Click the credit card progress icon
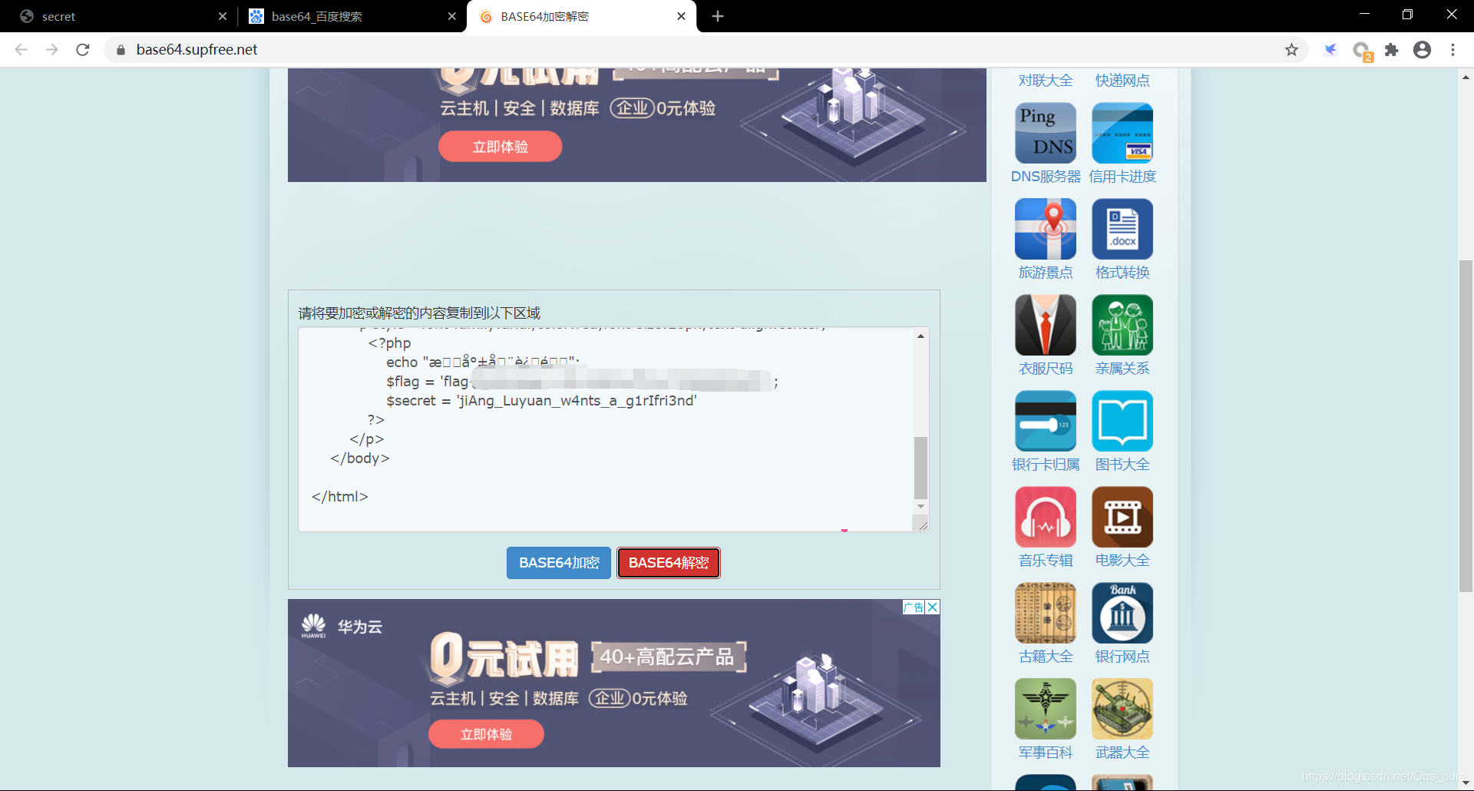 (x=1122, y=133)
